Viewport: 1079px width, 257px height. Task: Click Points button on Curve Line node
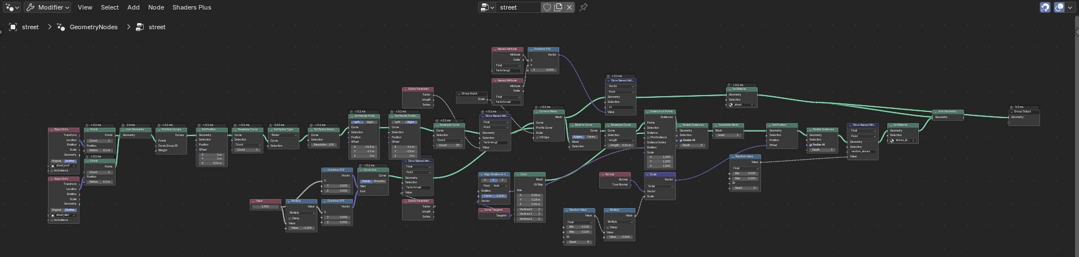(366, 181)
